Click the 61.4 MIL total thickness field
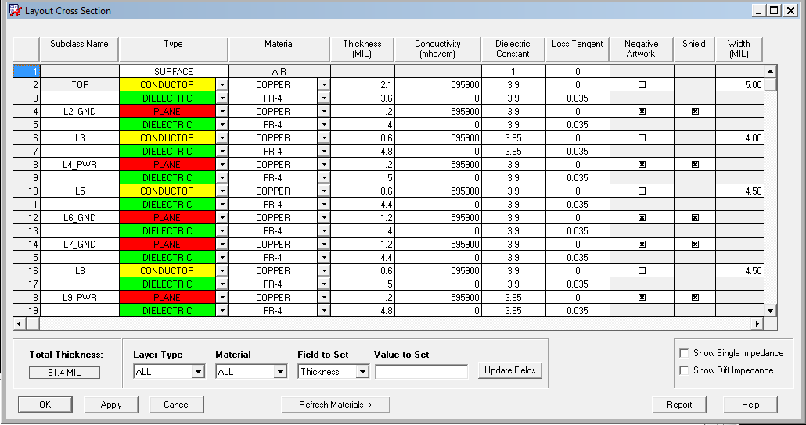Image resolution: width=806 pixels, height=425 pixels. click(65, 373)
